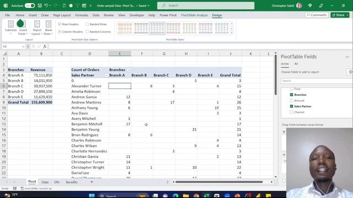Click the Comments button
Image resolution: width=353 pixels, height=198 pixels.
pyautogui.click(x=317, y=15)
